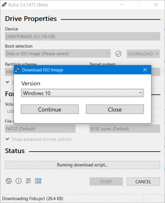Viewport: 165px width, 203px height.
Task: Open the DOWNLOAD split button arrow
Action: tap(157, 54)
